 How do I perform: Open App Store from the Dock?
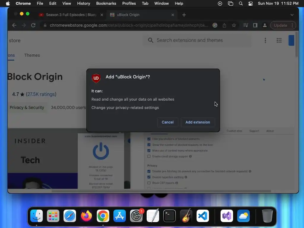point(119,216)
